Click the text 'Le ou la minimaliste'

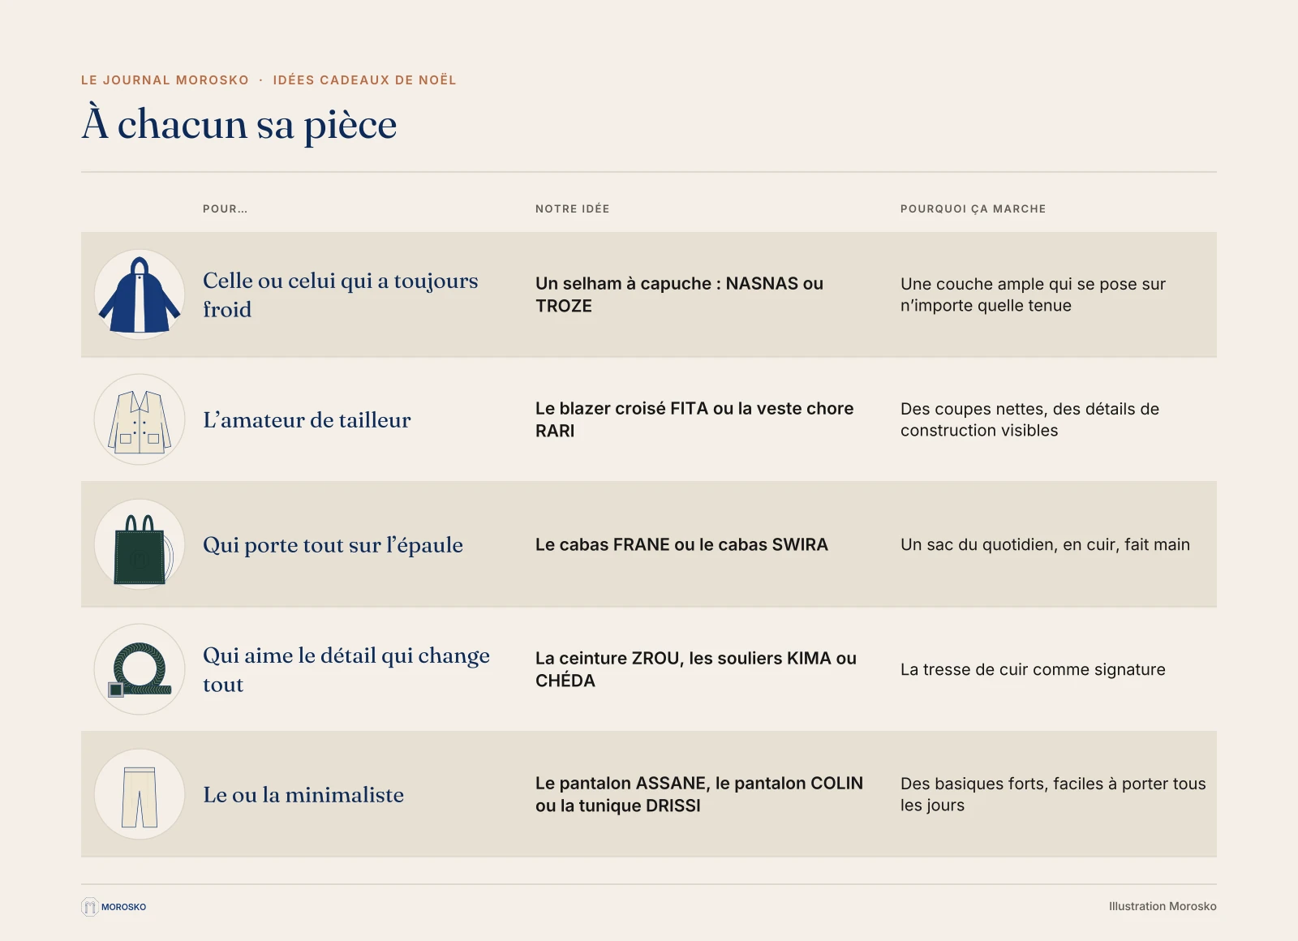coord(303,795)
